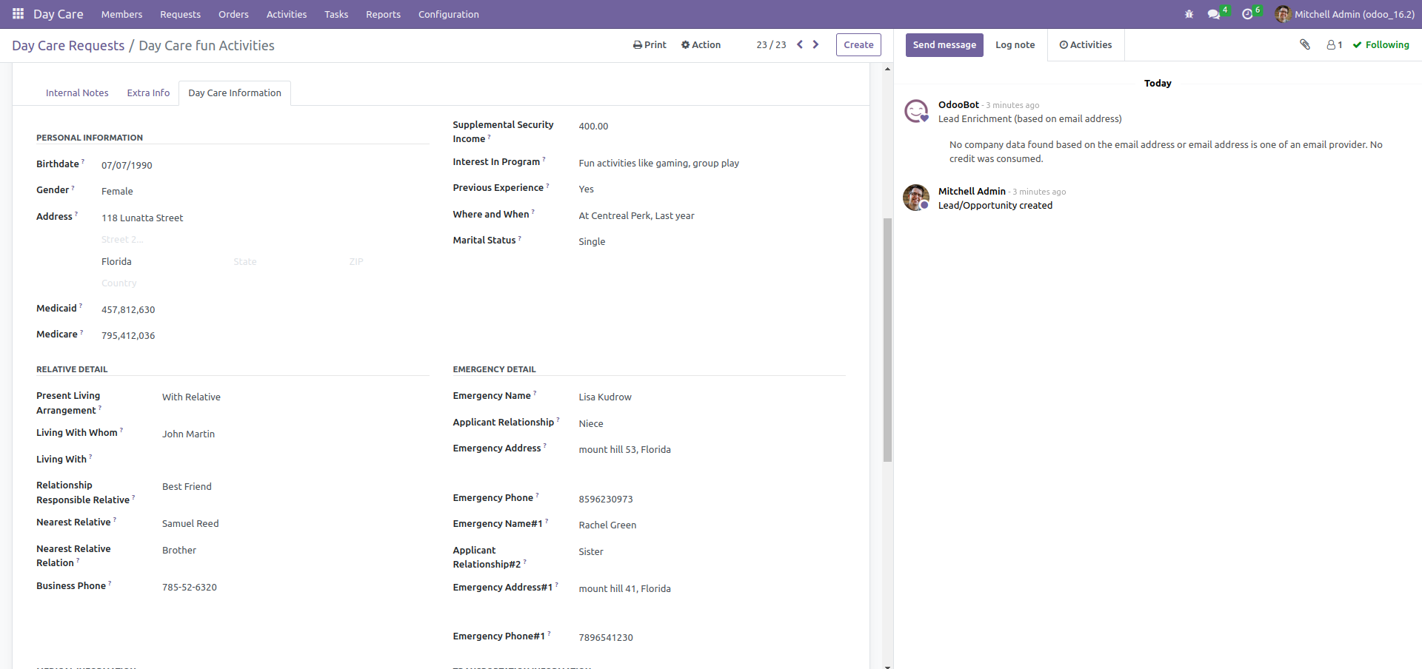Click the debug bug icon
The width and height of the screenshot is (1422, 669).
click(x=1189, y=14)
